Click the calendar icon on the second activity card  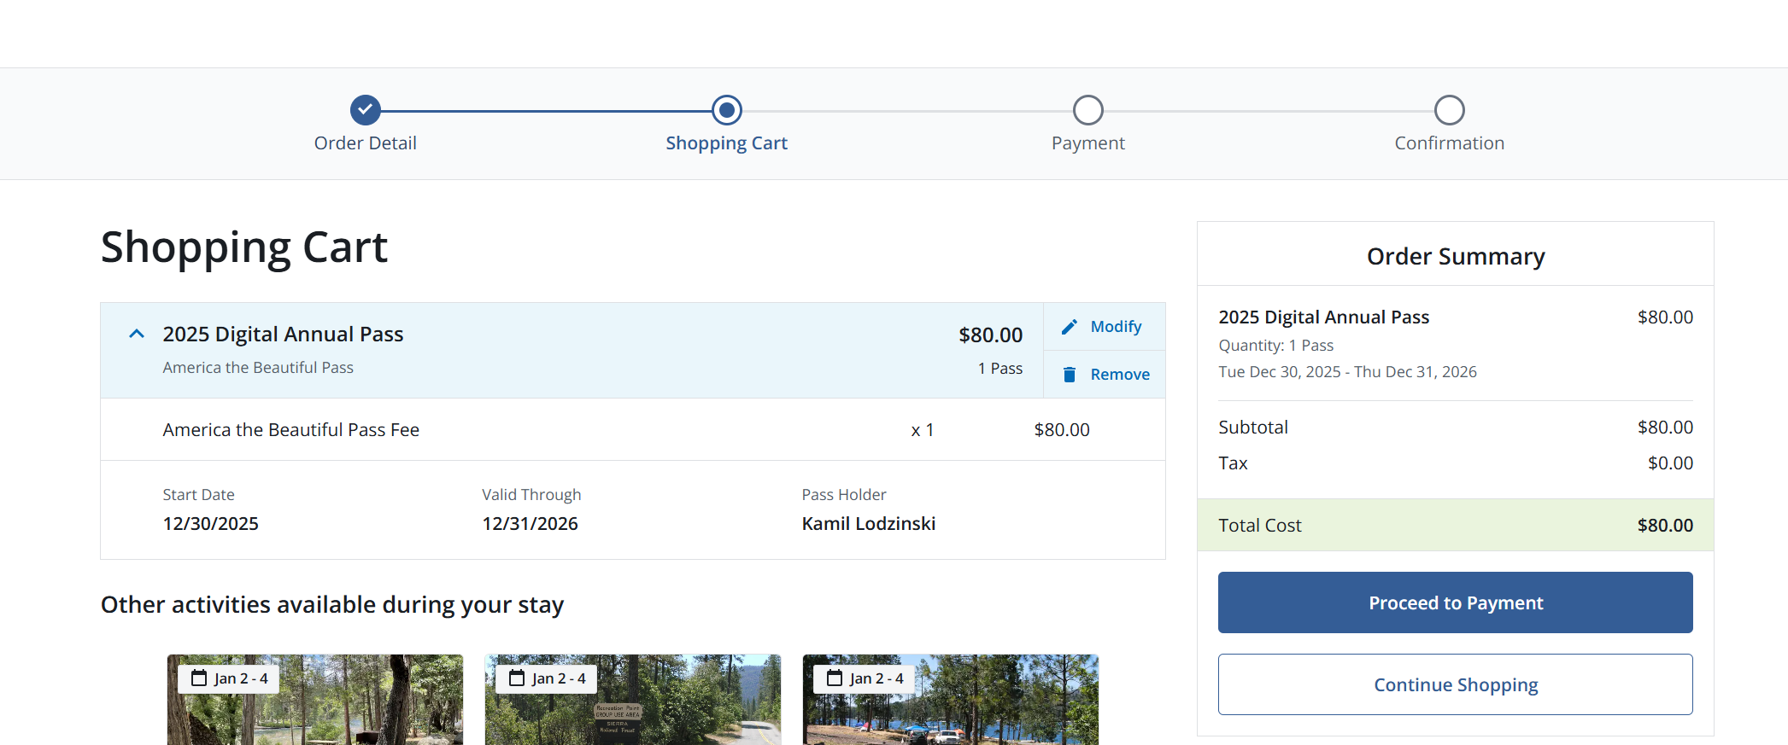(x=517, y=678)
